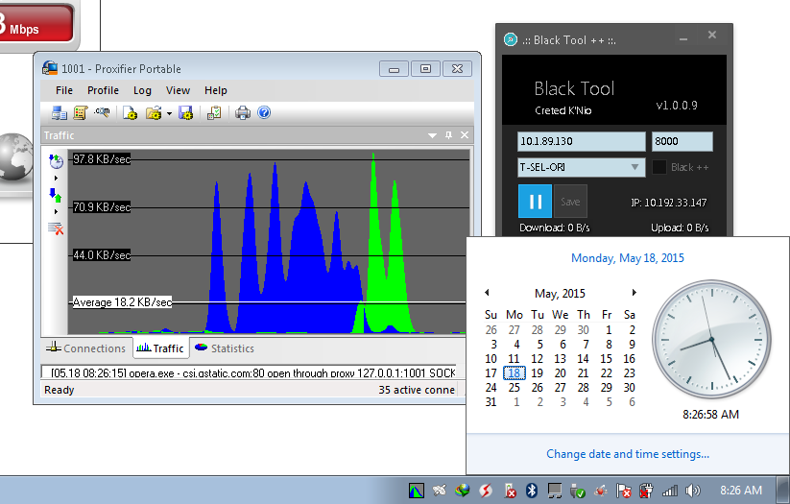
Task: Click the Save Profile floppy icon
Action: pos(186,112)
